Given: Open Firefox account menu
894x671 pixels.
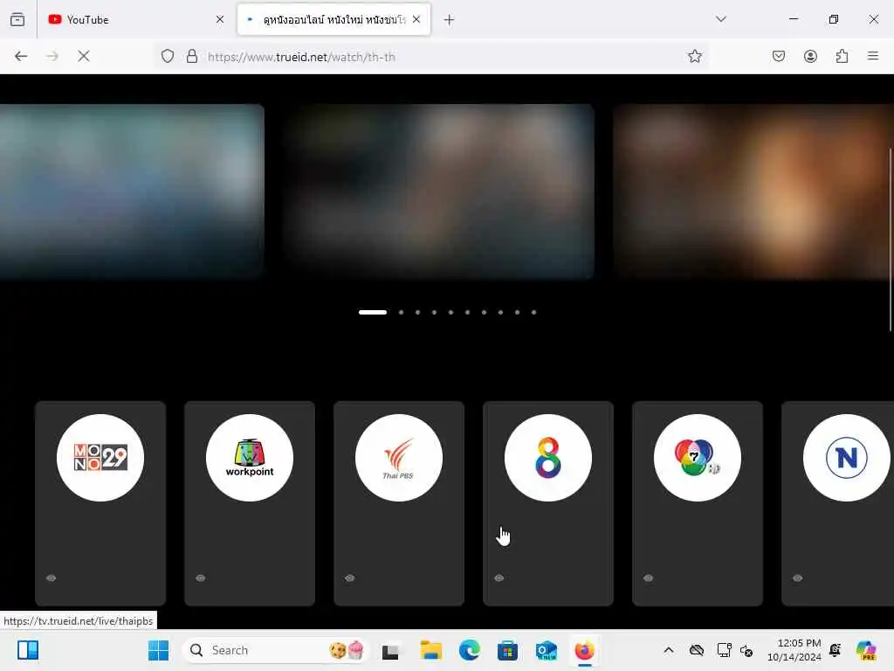Looking at the screenshot, I should tap(810, 56).
